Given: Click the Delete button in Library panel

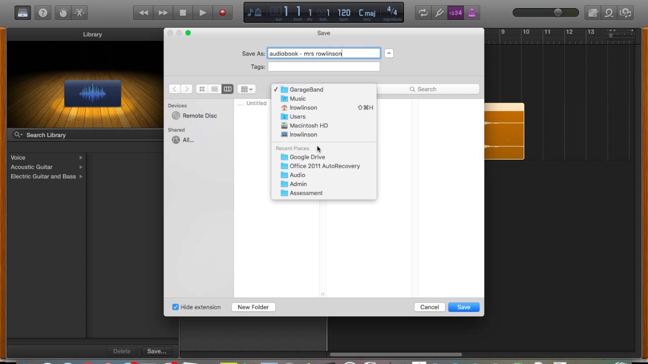Looking at the screenshot, I should point(121,351).
